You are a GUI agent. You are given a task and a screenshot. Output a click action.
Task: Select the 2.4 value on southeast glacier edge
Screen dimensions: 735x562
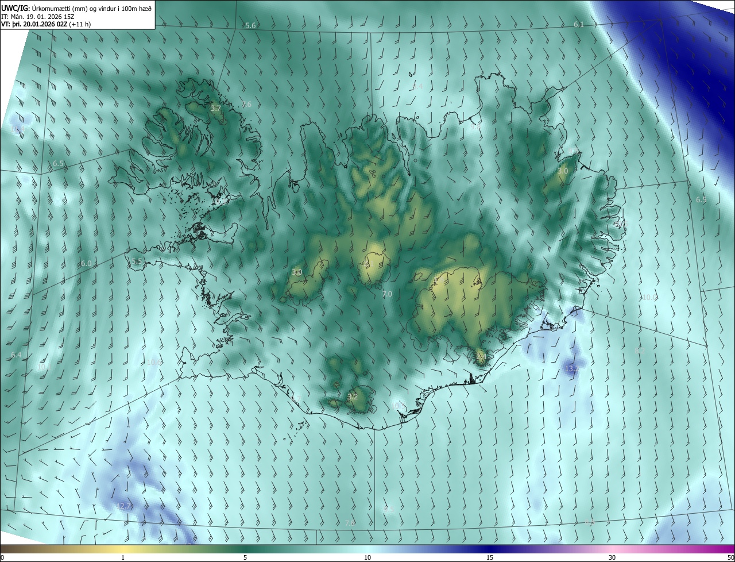481,356
